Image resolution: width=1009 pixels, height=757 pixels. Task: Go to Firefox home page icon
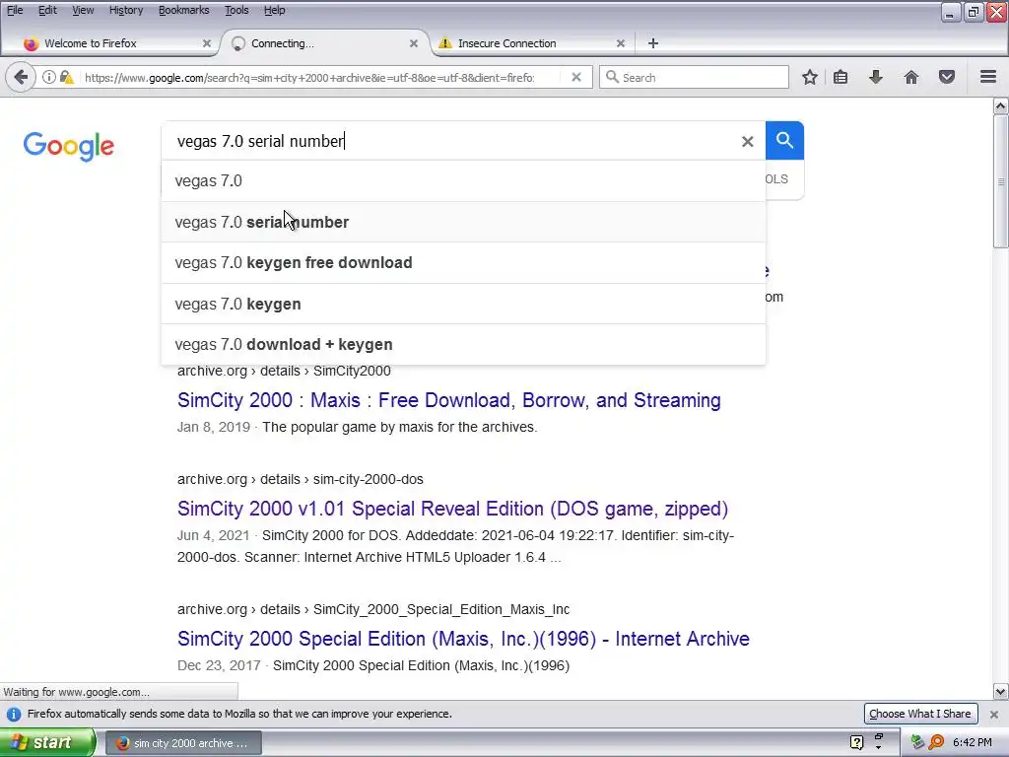911,77
